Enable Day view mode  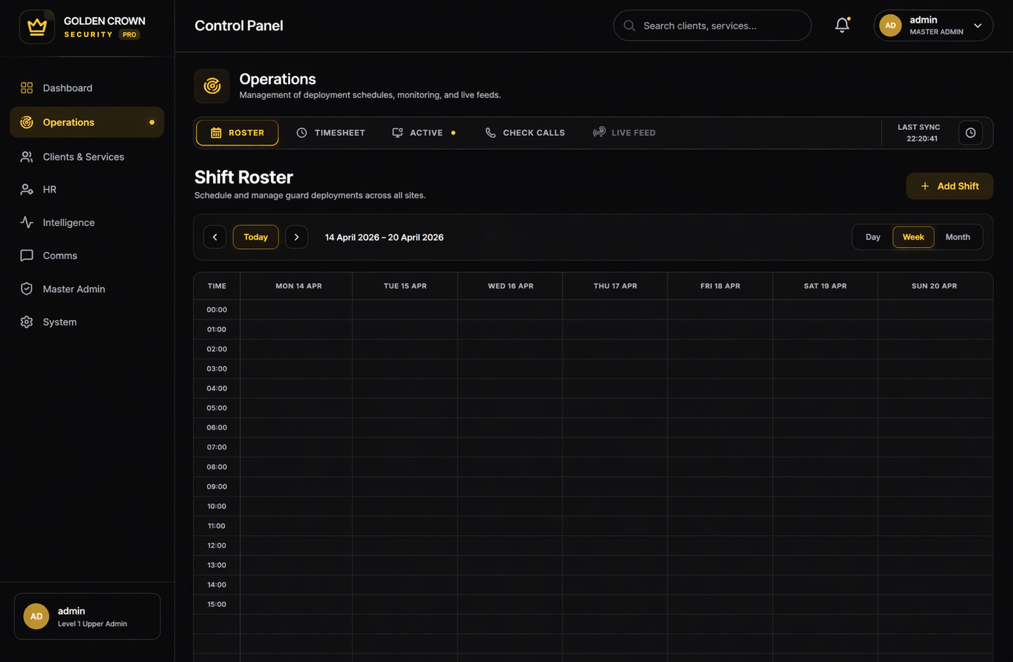[872, 236]
